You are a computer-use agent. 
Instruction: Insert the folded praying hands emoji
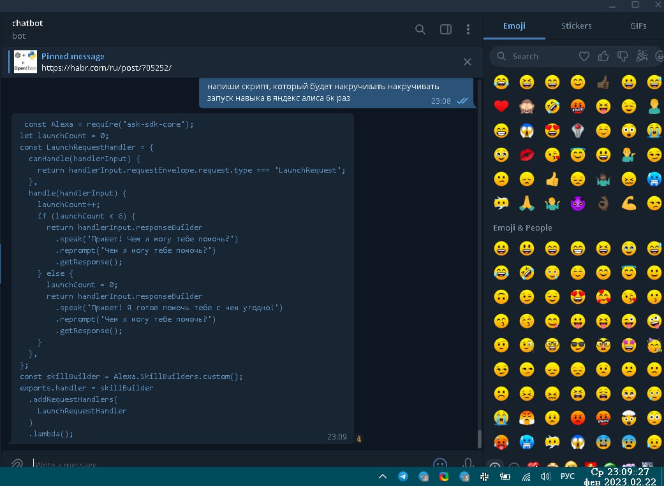(526, 203)
